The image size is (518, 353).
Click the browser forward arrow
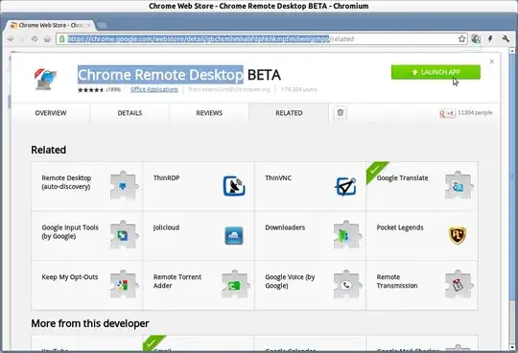[22, 39]
